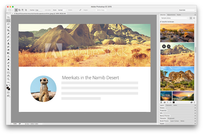Click the trash icon in Libraries panel
203x134 pixels.
coord(194,103)
